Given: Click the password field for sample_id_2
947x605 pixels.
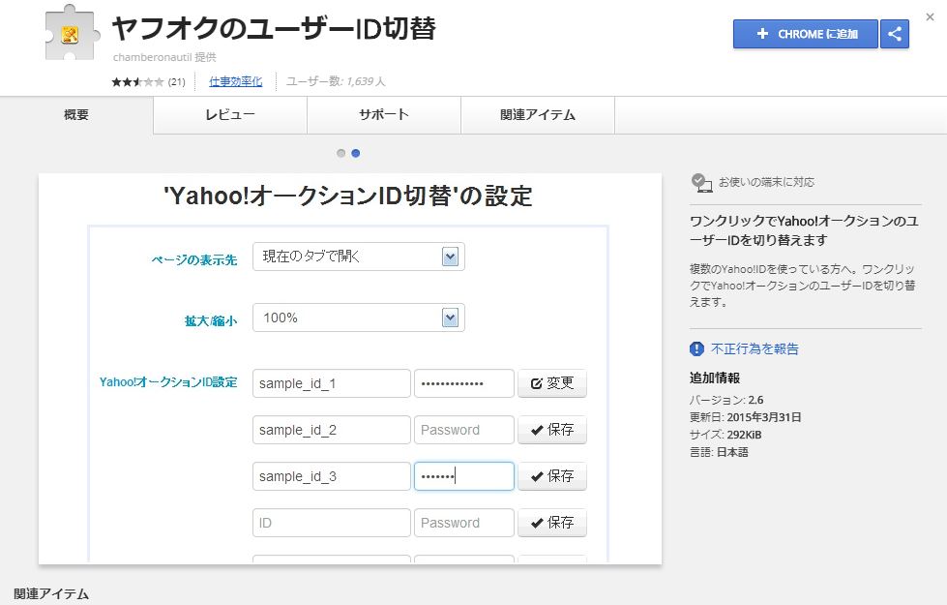Looking at the screenshot, I should [464, 430].
